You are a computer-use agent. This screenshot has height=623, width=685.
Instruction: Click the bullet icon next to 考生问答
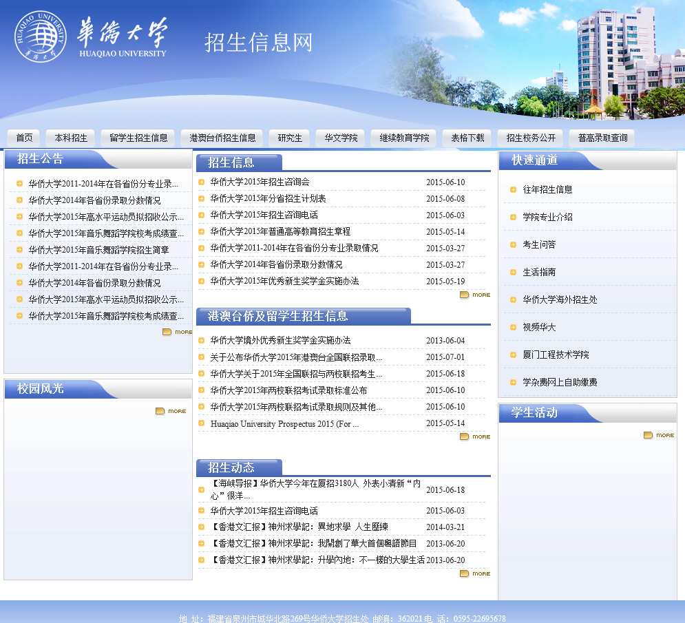(x=514, y=244)
